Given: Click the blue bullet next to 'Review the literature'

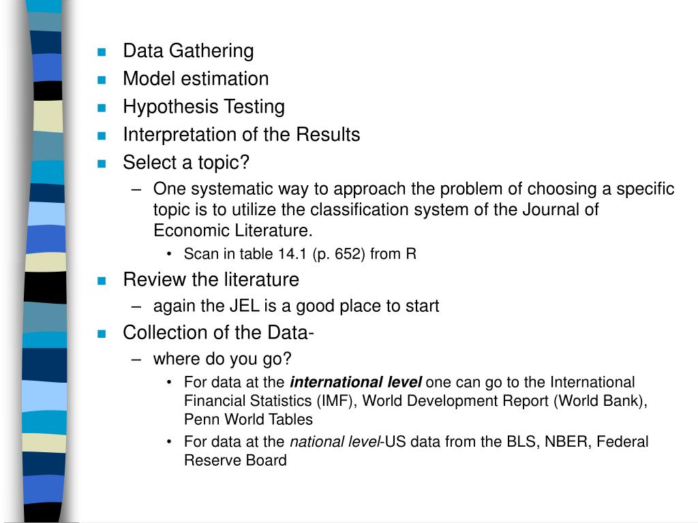Looking at the screenshot, I should (x=102, y=281).
